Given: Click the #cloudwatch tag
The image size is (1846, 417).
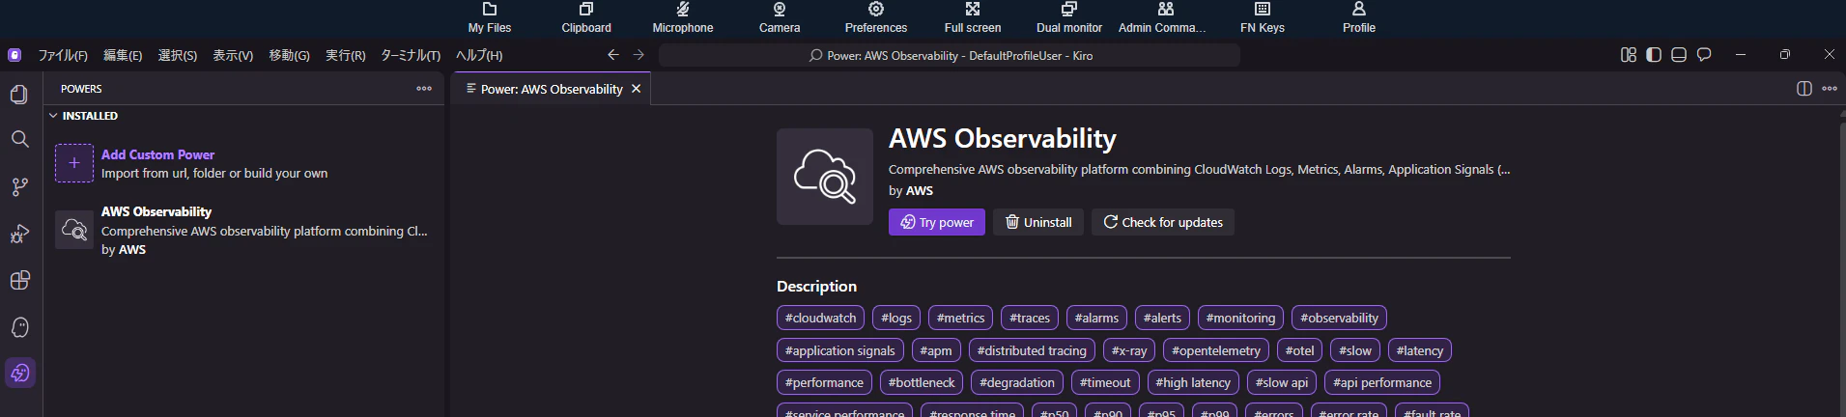Looking at the screenshot, I should 820,318.
